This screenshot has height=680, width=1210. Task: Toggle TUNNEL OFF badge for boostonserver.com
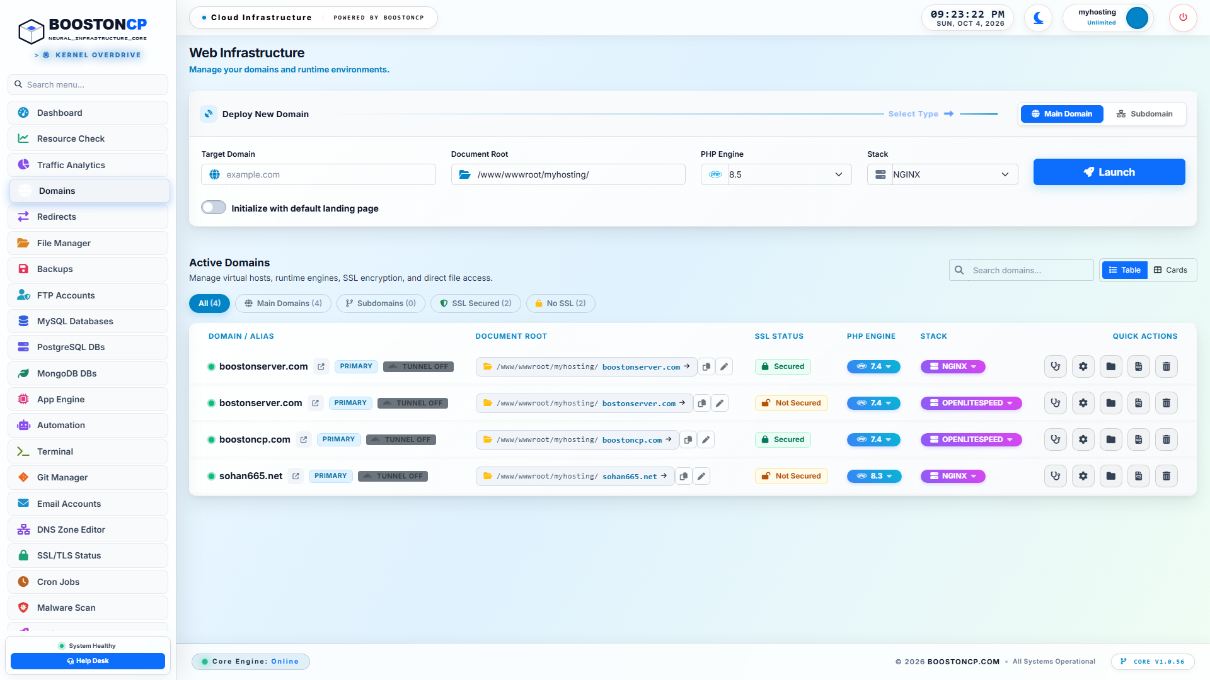coord(418,366)
